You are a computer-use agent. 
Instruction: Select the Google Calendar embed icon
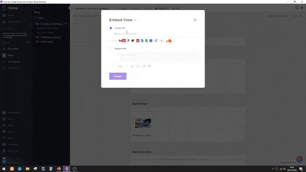tap(151, 41)
